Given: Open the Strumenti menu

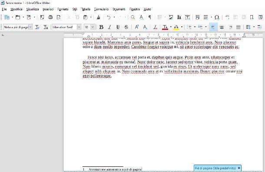Looking at the screenshot, I should coord(119,9).
